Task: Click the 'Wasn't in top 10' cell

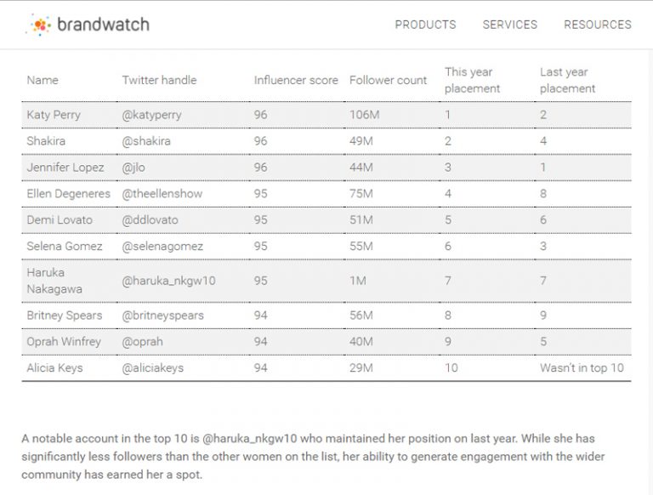Action: coord(582,368)
